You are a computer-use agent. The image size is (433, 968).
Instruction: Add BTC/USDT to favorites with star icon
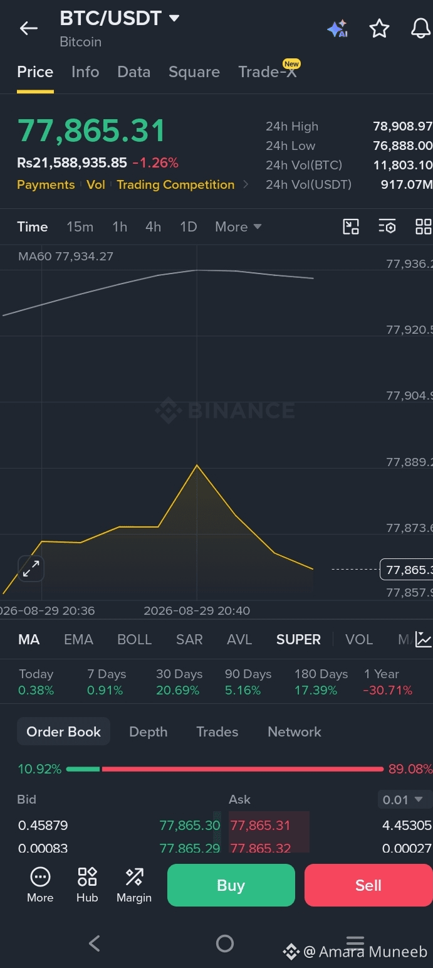point(379,28)
